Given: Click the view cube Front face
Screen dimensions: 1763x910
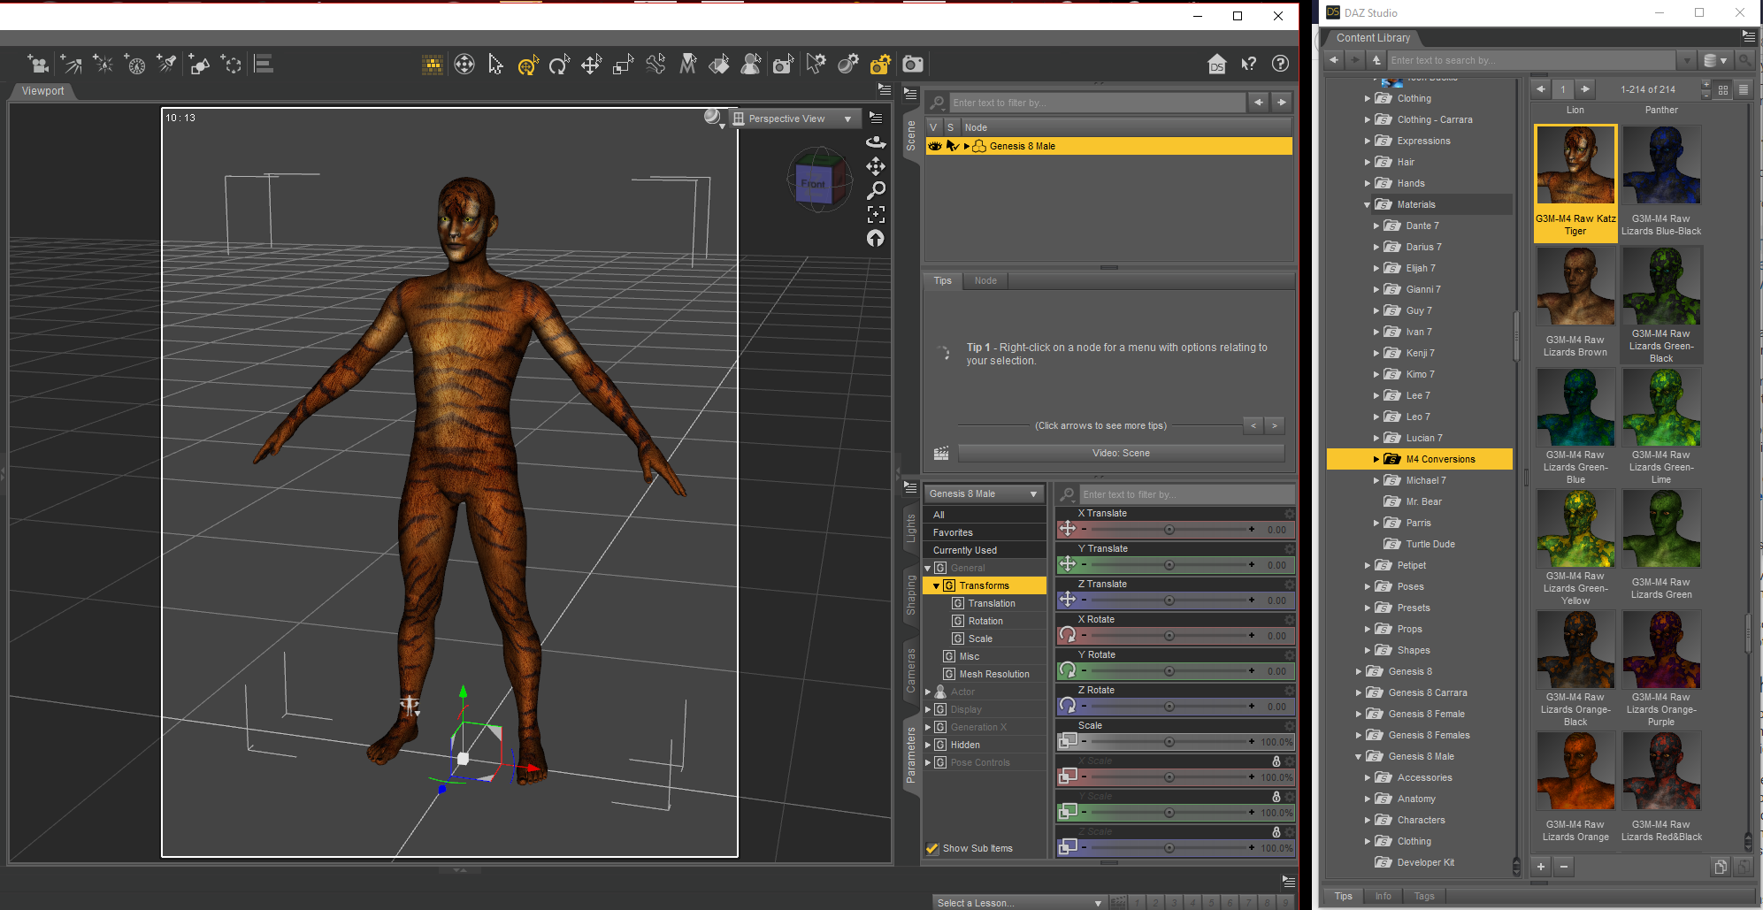Looking at the screenshot, I should pyautogui.click(x=813, y=184).
